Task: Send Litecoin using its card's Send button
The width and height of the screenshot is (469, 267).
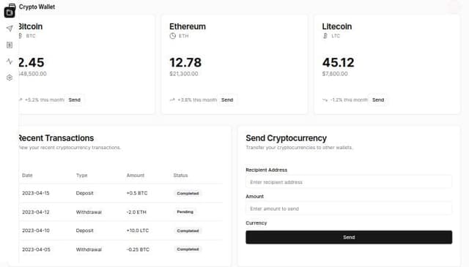Action: click(378, 99)
